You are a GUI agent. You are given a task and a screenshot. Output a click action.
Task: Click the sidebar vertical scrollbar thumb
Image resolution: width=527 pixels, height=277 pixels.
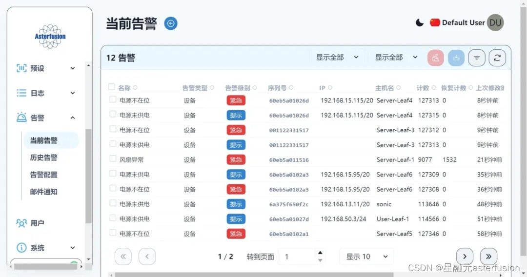pos(88,176)
